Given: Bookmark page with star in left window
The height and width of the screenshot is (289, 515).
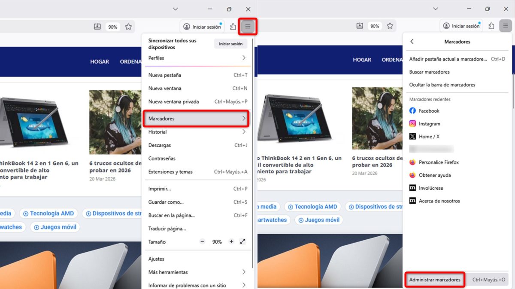Looking at the screenshot, I should coord(128,27).
